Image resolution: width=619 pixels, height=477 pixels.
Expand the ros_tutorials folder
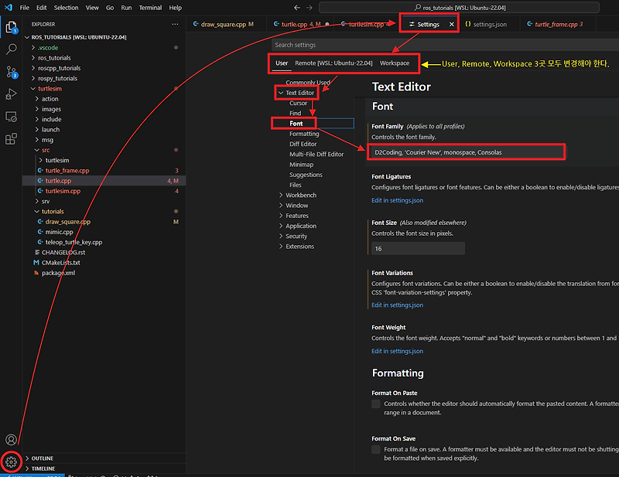[33, 58]
